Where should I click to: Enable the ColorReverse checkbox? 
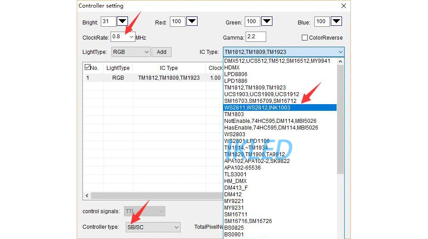[x=305, y=37]
